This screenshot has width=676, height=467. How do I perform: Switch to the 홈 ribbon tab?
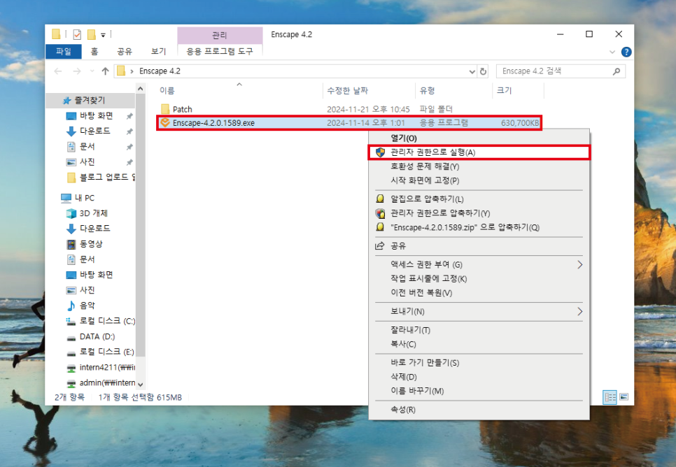point(94,51)
